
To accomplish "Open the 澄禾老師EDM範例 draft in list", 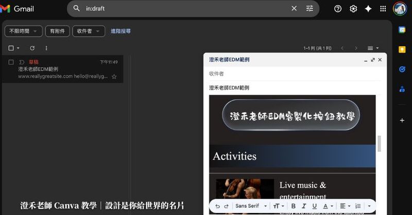I will point(62,69).
